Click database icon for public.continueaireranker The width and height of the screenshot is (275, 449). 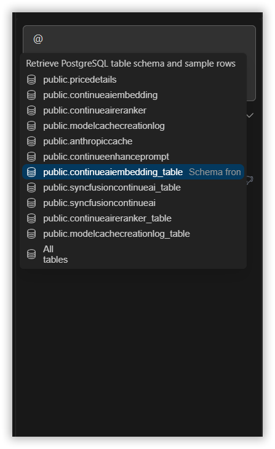coord(31,110)
